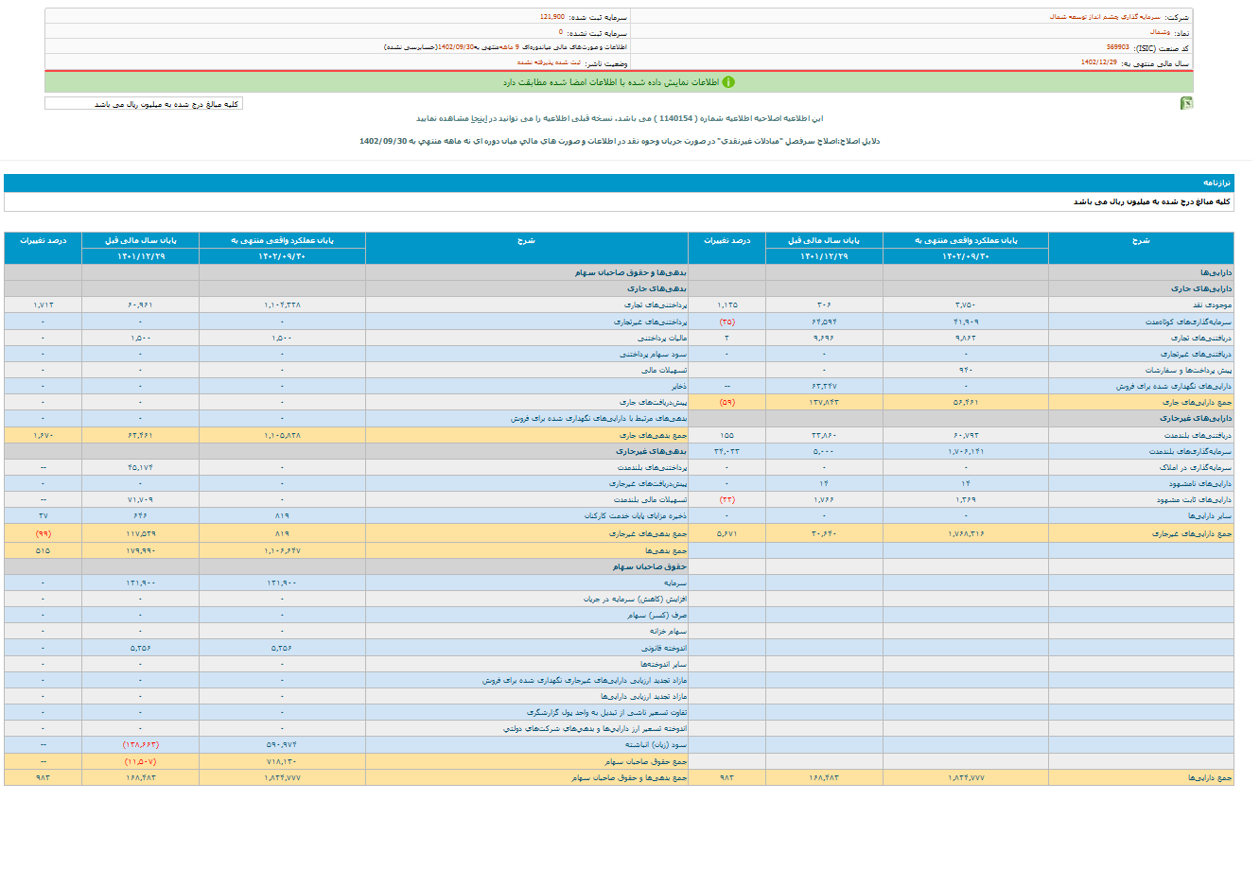Click the Excel export icon

coord(1186,103)
